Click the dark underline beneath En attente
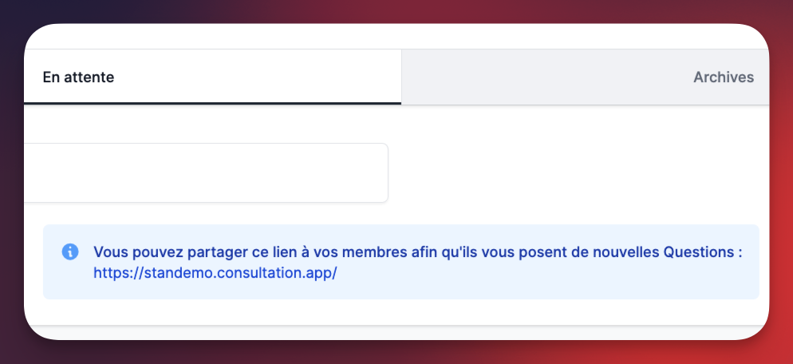 click(x=212, y=103)
